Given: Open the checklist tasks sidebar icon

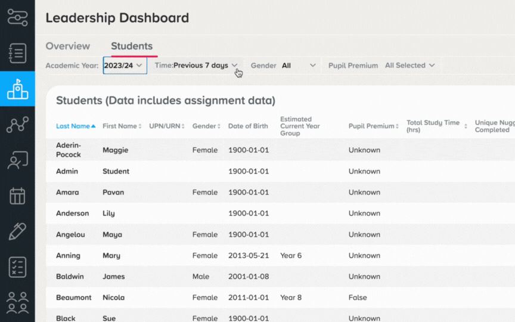Looking at the screenshot, I should coord(17,267).
